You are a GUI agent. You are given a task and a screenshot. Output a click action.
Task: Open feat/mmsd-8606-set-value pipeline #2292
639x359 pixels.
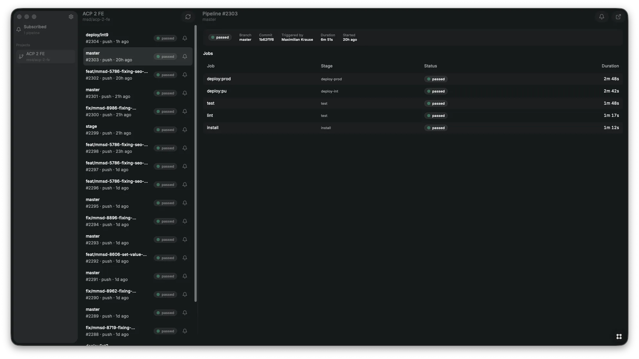(138, 258)
